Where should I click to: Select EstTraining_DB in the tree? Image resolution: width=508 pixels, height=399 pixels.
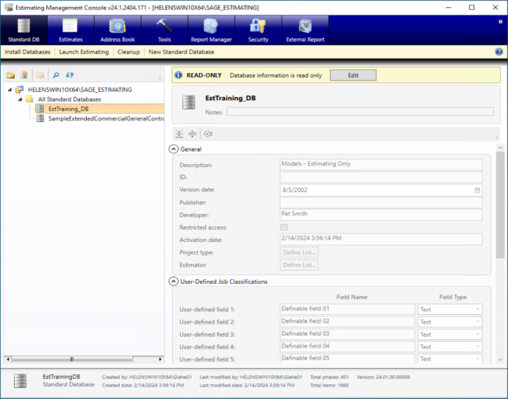coord(99,109)
